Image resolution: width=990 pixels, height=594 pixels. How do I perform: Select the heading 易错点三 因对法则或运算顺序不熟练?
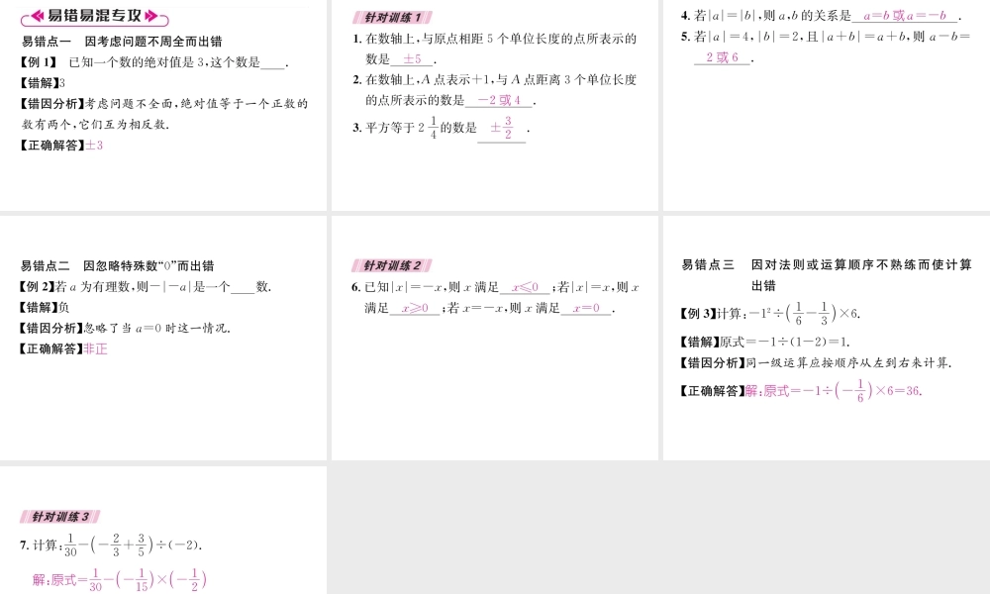(x=827, y=275)
